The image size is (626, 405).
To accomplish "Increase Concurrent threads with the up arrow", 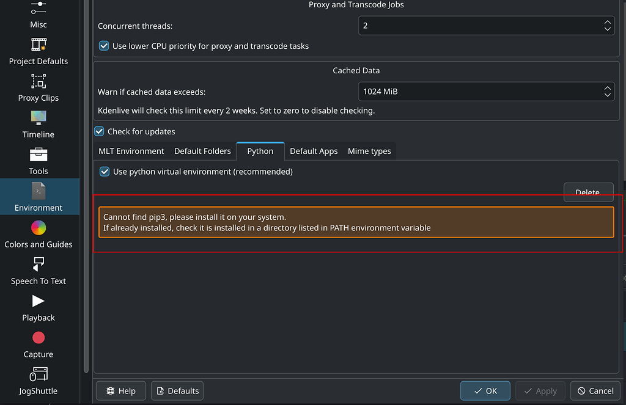I will click(606, 23).
